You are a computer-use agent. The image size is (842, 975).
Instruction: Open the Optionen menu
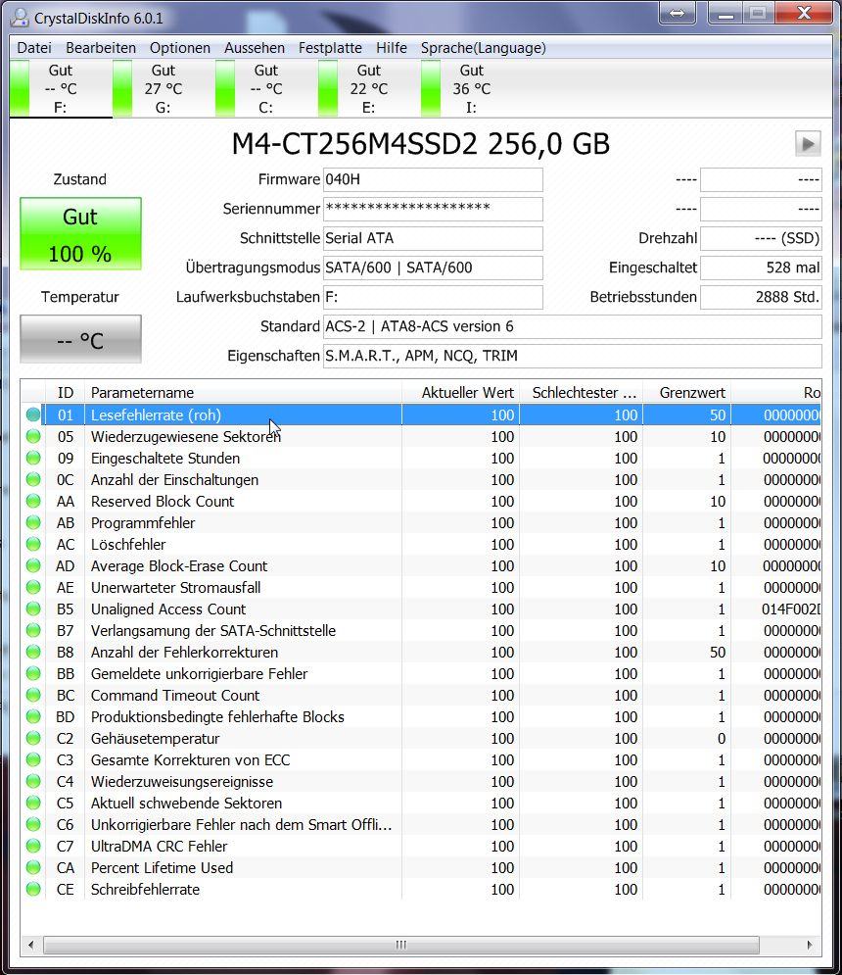[x=179, y=48]
